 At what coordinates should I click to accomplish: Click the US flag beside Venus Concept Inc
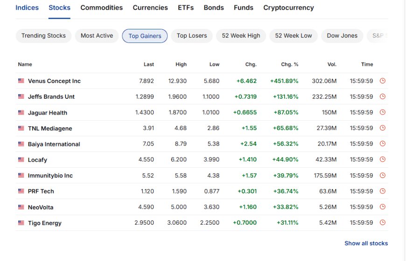pos(21,81)
